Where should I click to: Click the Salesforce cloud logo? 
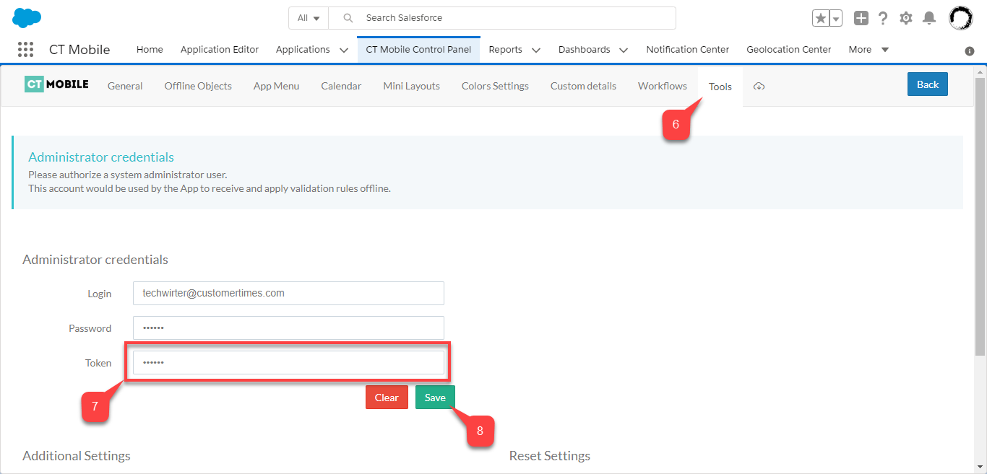(x=27, y=17)
